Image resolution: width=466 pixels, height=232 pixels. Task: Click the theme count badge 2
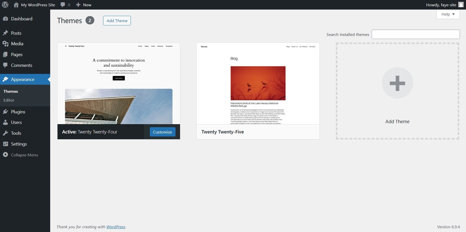[90, 20]
